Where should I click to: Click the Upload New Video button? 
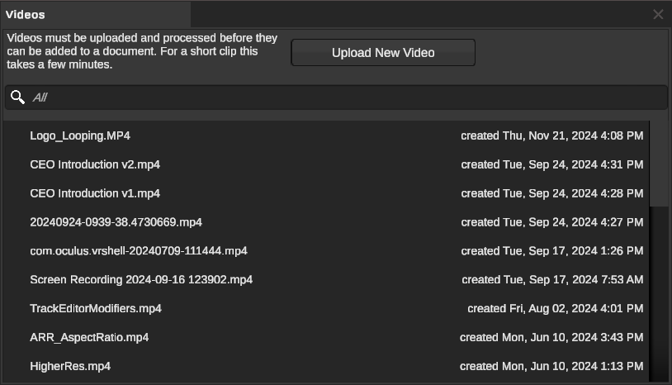point(383,53)
